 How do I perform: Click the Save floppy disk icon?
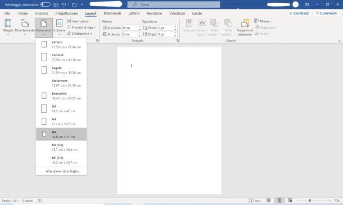[56, 4]
